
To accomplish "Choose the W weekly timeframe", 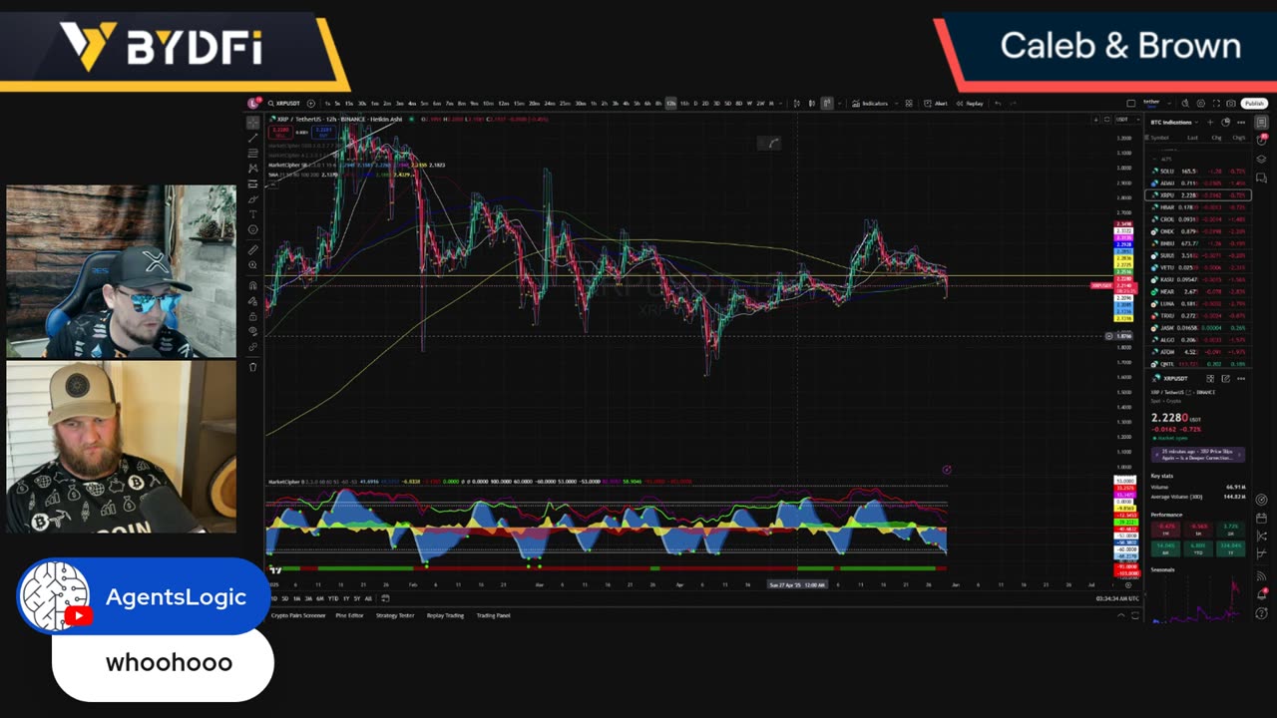I will pos(749,103).
